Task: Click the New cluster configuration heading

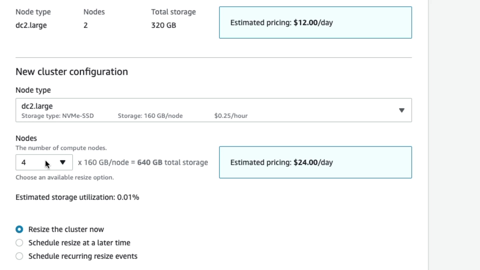Action: pos(72,72)
